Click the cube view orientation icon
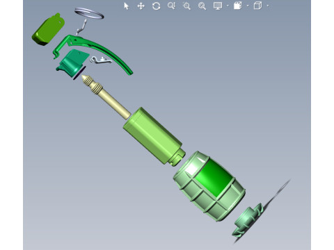 257,6
